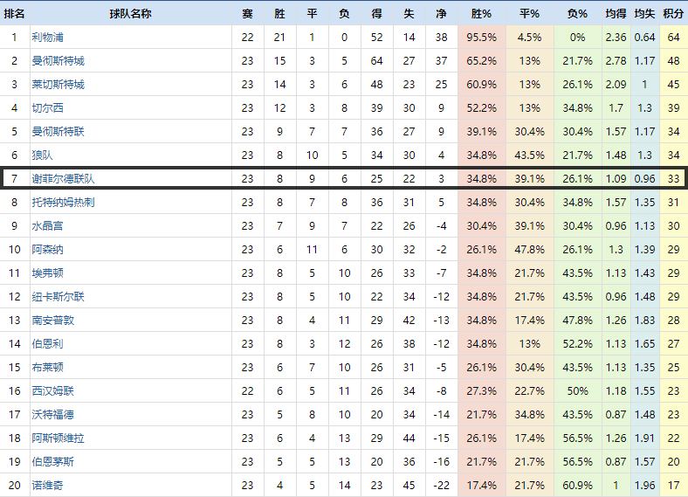The image size is (688, 497).
Task: Open the 水晶宫 team page
Action: tap(47, 226)
